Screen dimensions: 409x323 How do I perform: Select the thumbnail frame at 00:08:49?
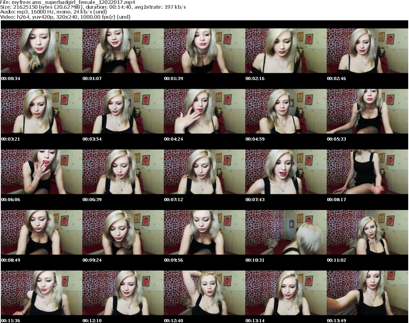coord(42,232)
